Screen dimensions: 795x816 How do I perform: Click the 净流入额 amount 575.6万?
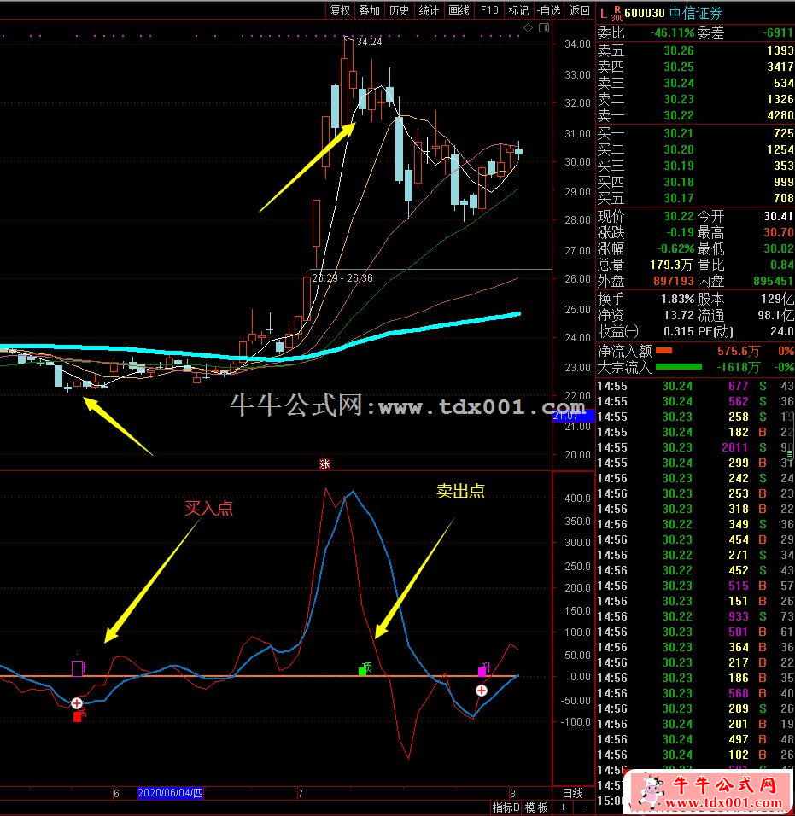(739, 352)
